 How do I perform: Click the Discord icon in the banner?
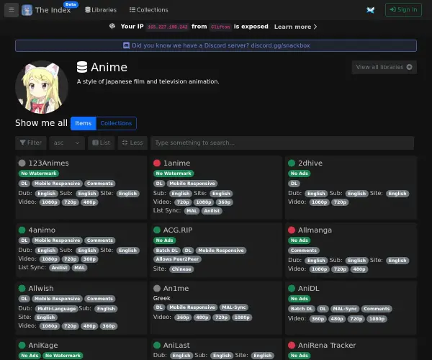(x=126, y=45)
